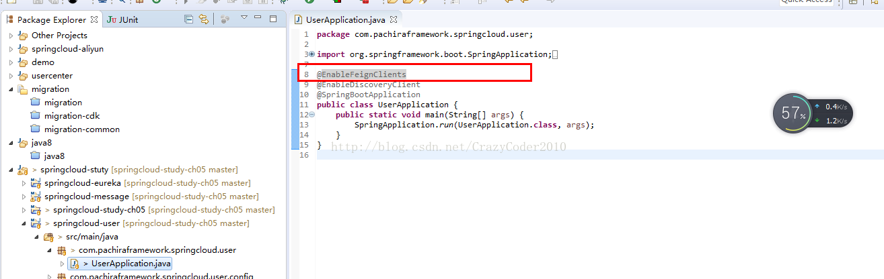Expand the Other Projects working set

click(11, 35)
